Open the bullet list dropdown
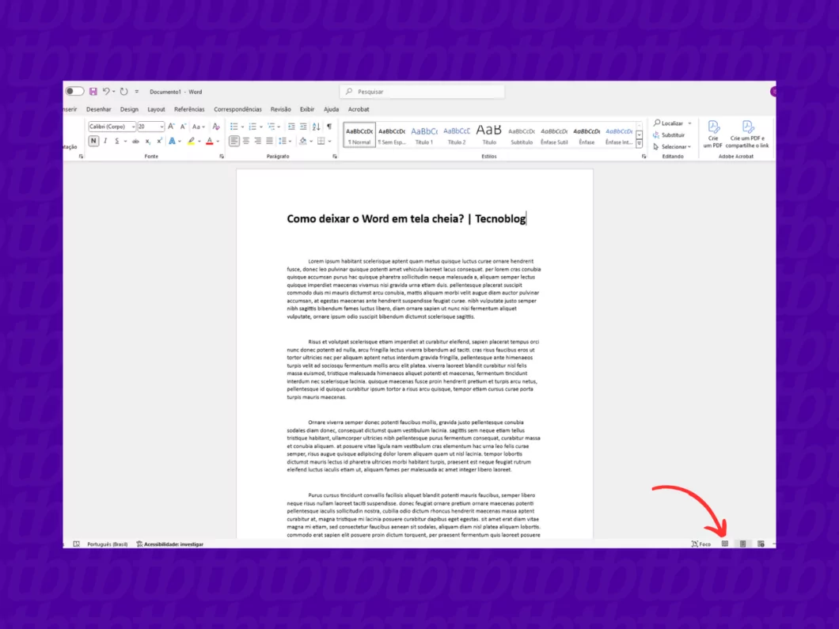The height and width of the screenshot is (629, 839). pos(242,127)
